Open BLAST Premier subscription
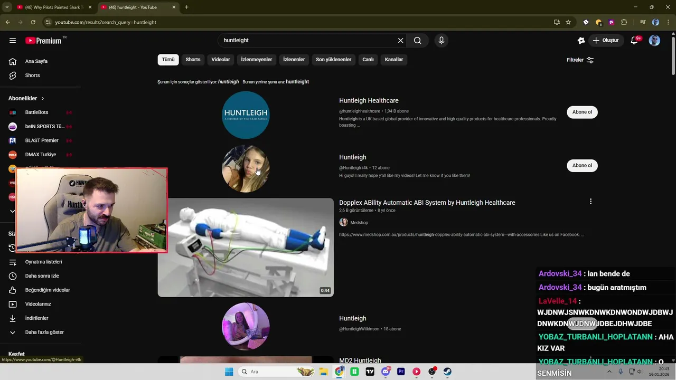 (43, 140)
